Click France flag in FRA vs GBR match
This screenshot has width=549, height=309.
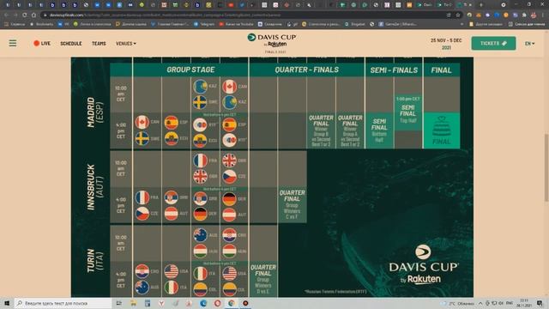tap(200, 161)
